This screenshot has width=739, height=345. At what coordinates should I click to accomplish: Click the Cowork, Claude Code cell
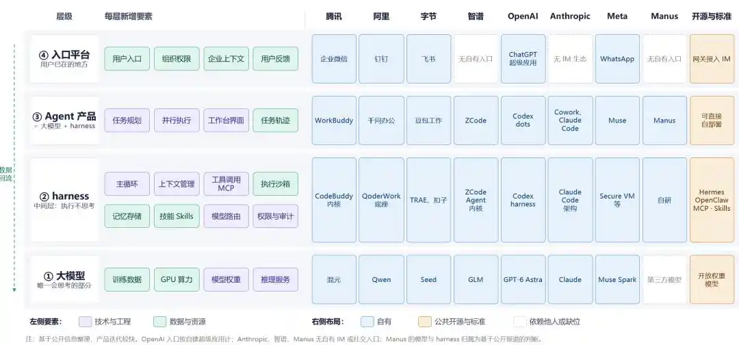(570, 120)
